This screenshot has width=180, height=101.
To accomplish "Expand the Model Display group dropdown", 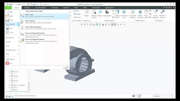I will click(109, 20).
